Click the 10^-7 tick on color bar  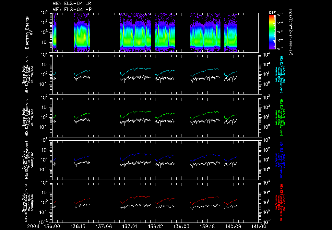pos(280,49)
